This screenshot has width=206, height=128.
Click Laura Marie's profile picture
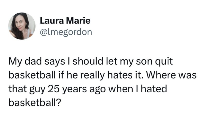pos(22,26)
